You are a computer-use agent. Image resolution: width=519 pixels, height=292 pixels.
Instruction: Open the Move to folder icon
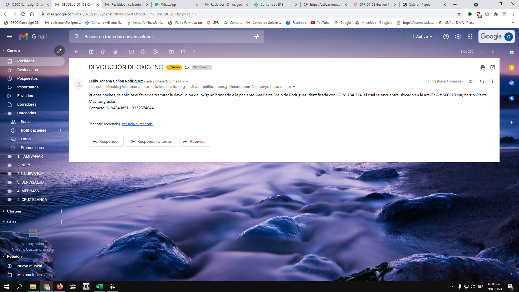pyautogui.click(x=171, y=52)
